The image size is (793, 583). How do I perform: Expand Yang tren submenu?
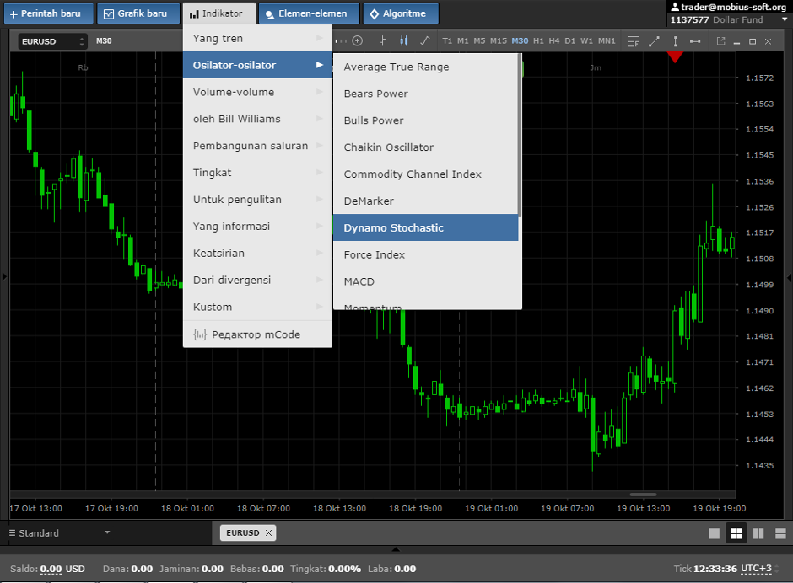[257, 39]
